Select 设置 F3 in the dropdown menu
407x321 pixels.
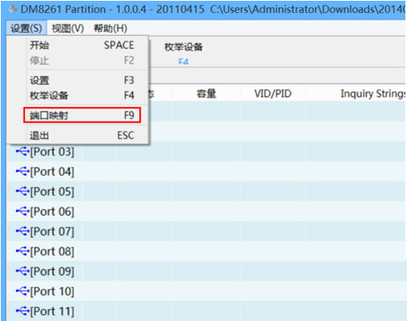click(x=82, y=80)
